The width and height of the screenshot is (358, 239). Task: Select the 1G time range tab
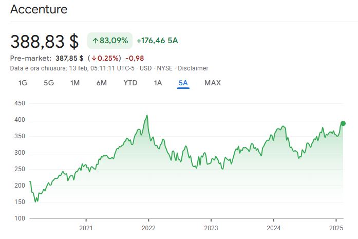coord(23,83)
